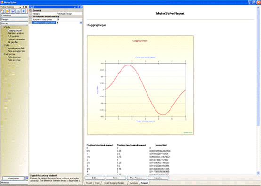The image size is (261, 186).
Task: Switch to the Summary tab
Action: tap(133, 183)
